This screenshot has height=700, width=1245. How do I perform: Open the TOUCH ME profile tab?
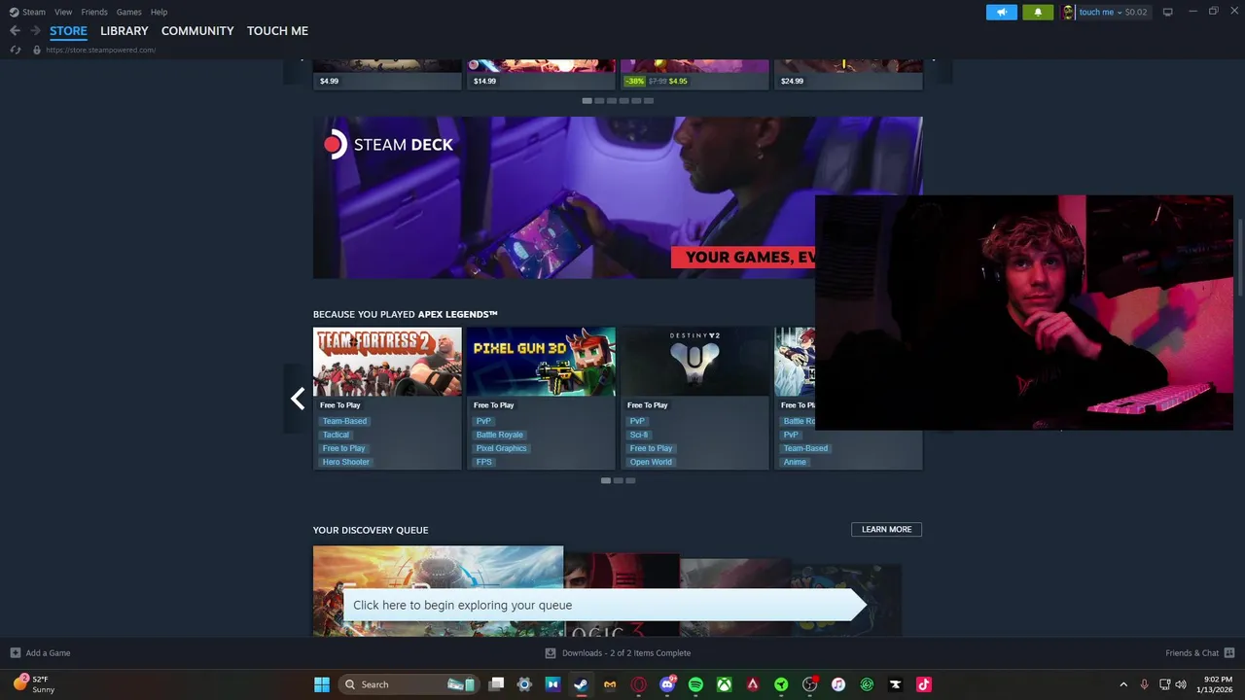coord(277,31)
